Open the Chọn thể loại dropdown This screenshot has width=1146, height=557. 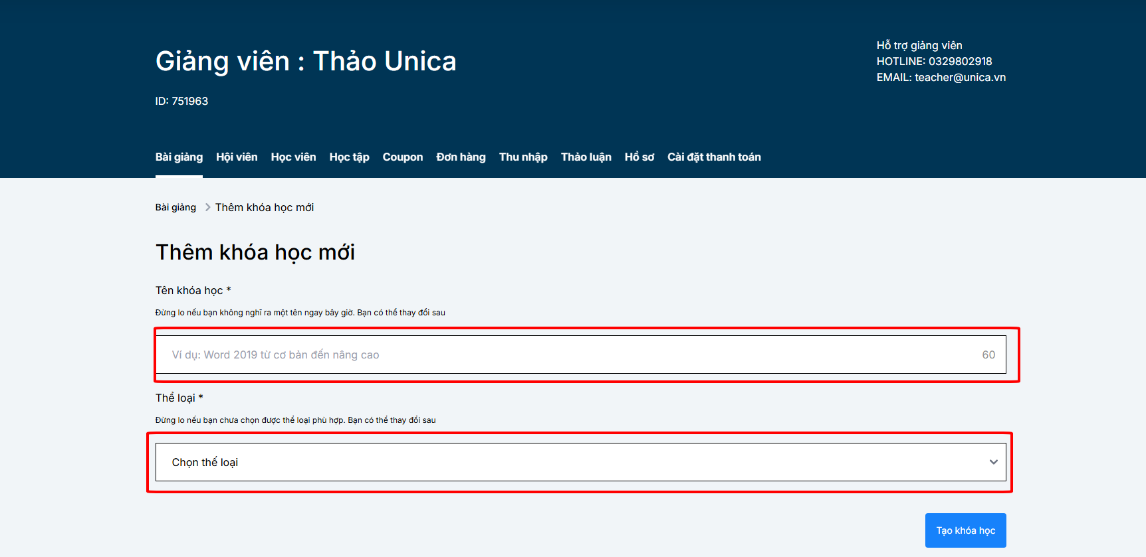point(572,463)
